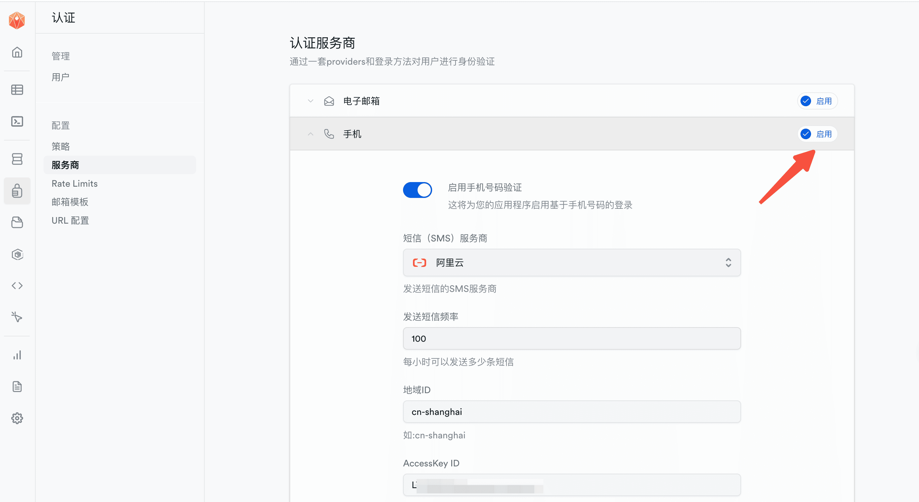Click the AccessKey ID field label
919x502 pixels.
(431, 463)
